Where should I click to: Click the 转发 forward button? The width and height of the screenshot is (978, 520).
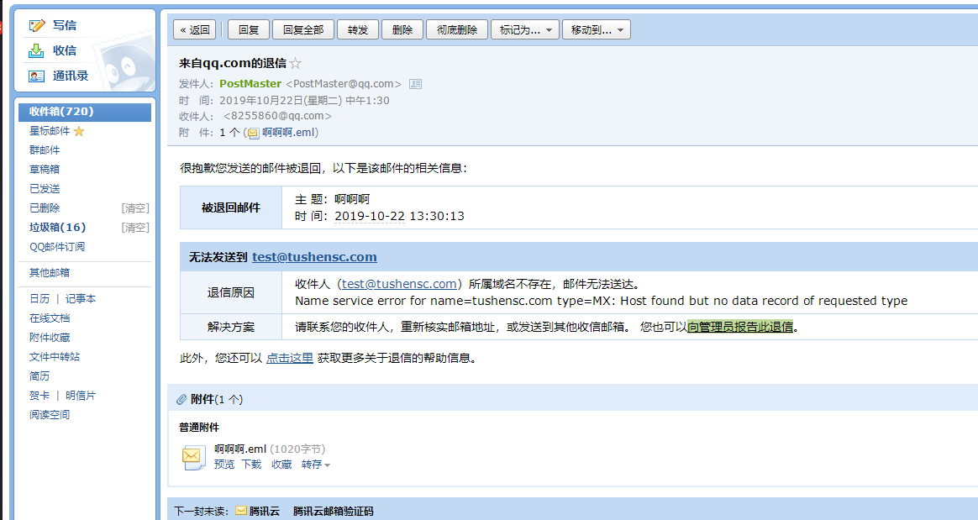[358, 30]
